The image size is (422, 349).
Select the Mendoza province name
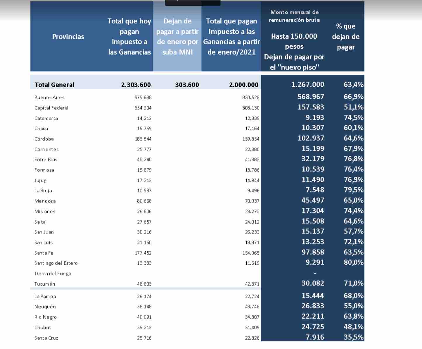tap(45, 201)
